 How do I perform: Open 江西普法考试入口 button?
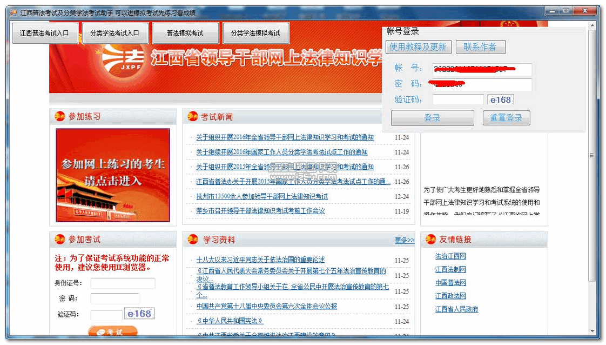[45, 34]
